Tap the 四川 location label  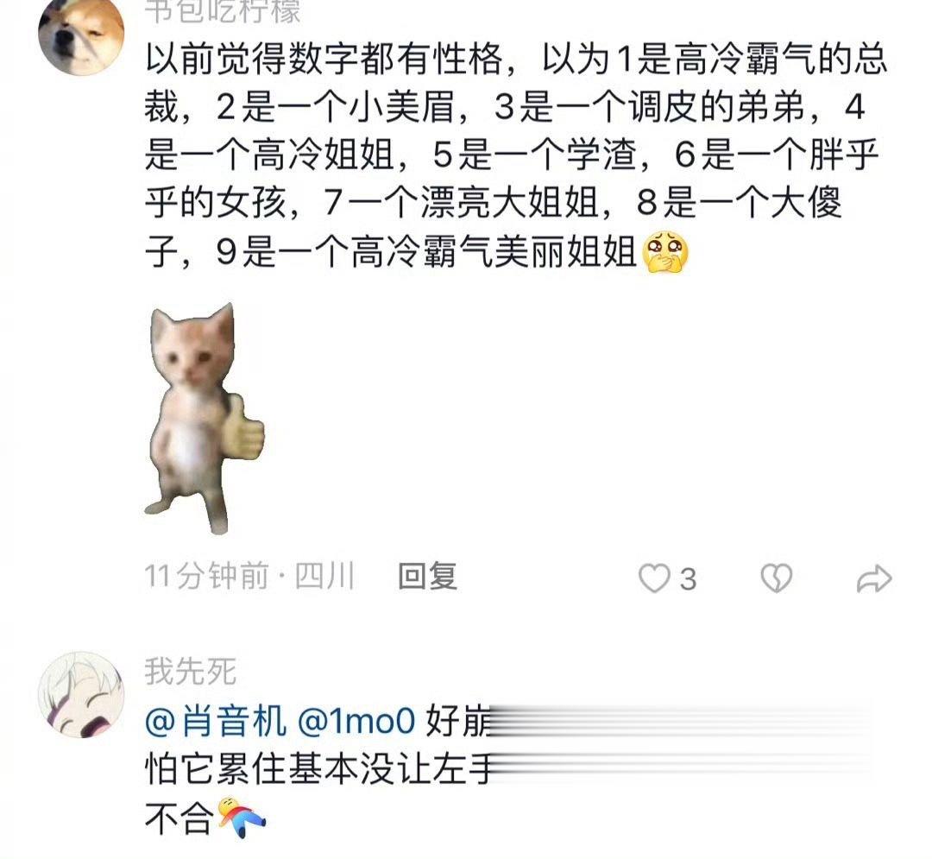click(x=325, y=576)
